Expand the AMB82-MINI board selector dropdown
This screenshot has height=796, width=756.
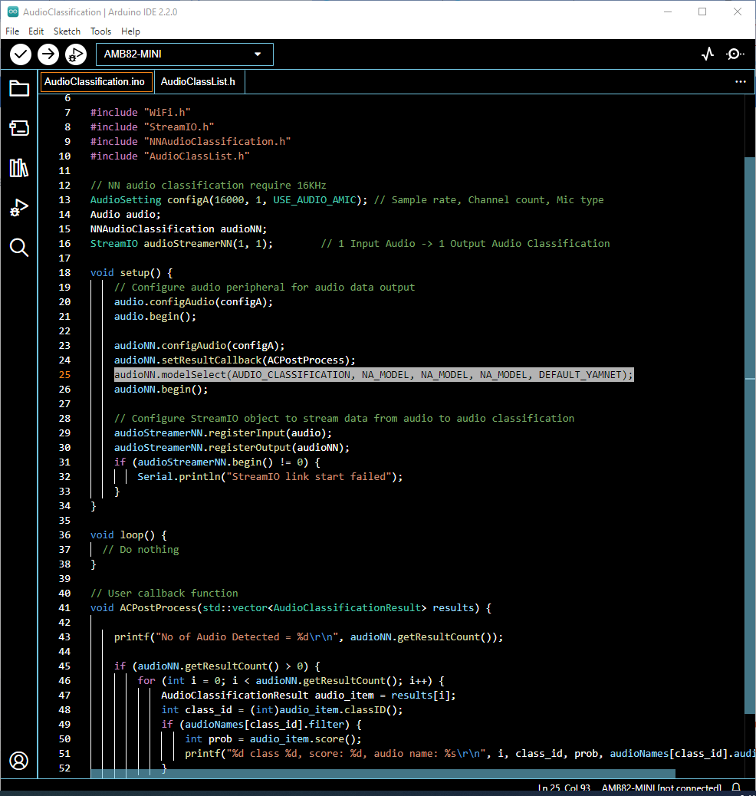(x=184, y=54)
